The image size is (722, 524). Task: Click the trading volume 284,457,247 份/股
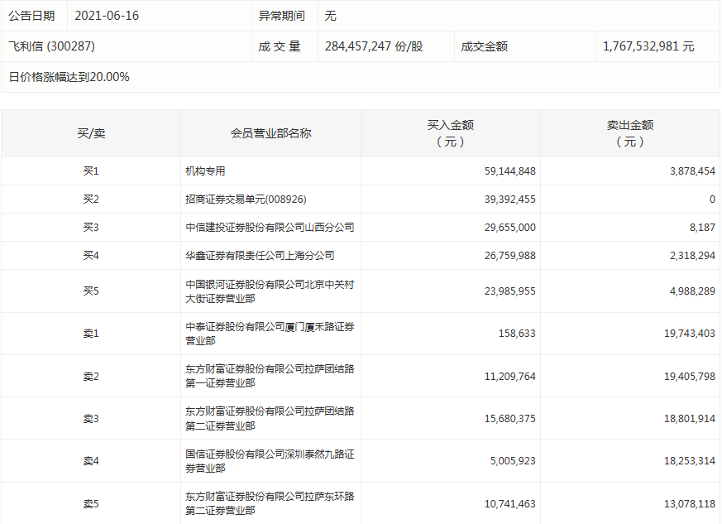(374, 46)
